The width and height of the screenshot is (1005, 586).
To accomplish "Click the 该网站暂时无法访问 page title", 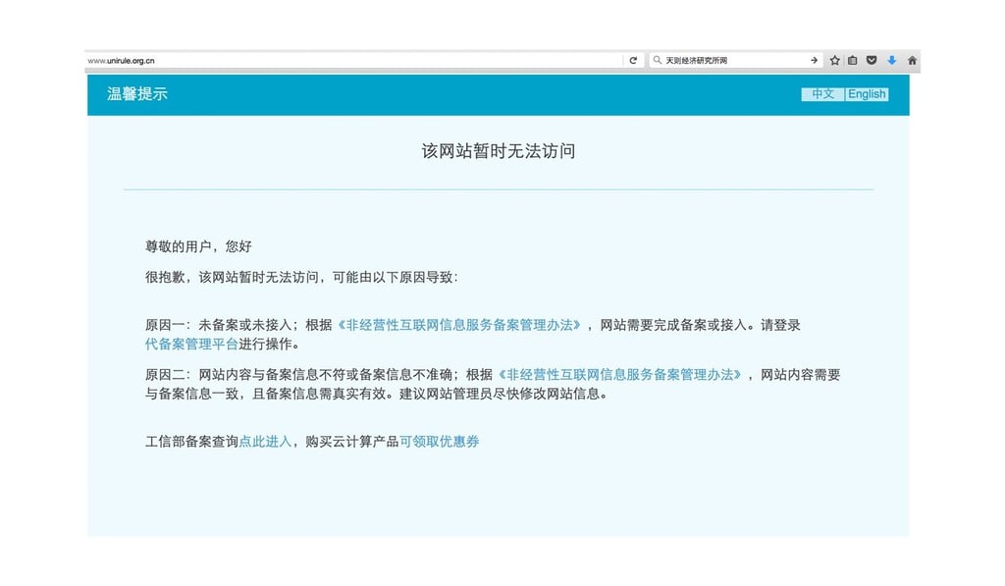I will tap(497, 150).
